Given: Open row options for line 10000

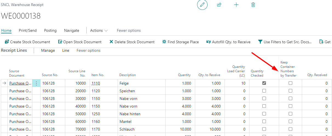Looking at the screenshot, I should (x=36, y=83).
